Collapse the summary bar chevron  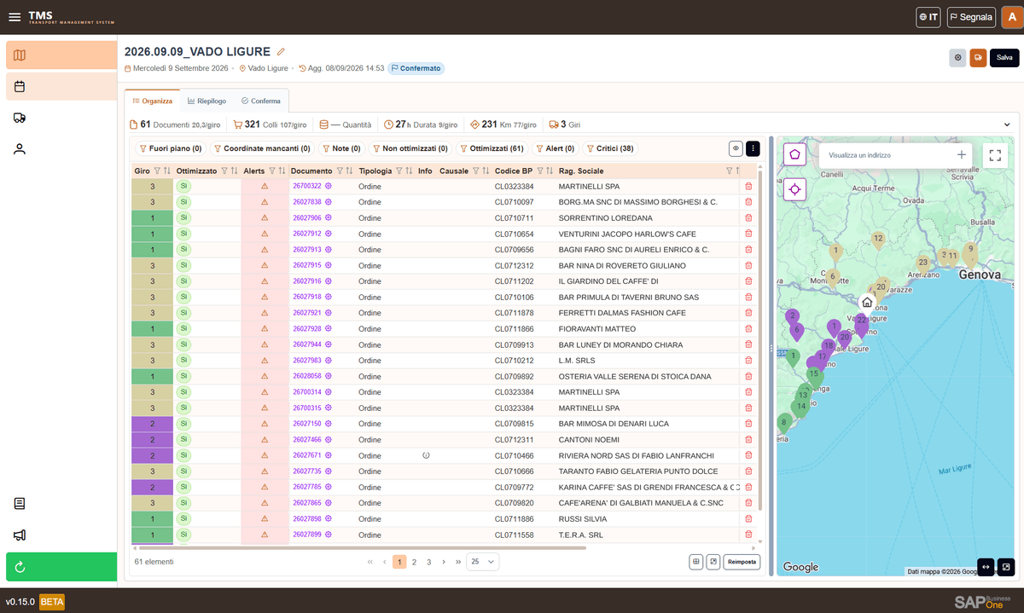(1007, 124)
